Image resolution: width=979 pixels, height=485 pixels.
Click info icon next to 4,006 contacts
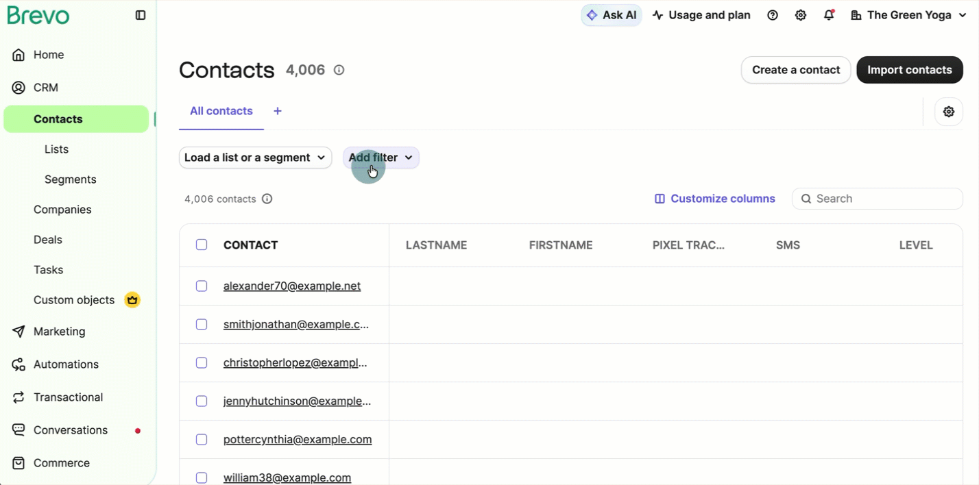(267, 199)
